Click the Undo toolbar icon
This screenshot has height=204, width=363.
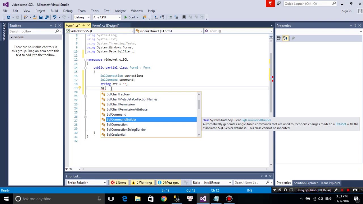coord(54,17)
